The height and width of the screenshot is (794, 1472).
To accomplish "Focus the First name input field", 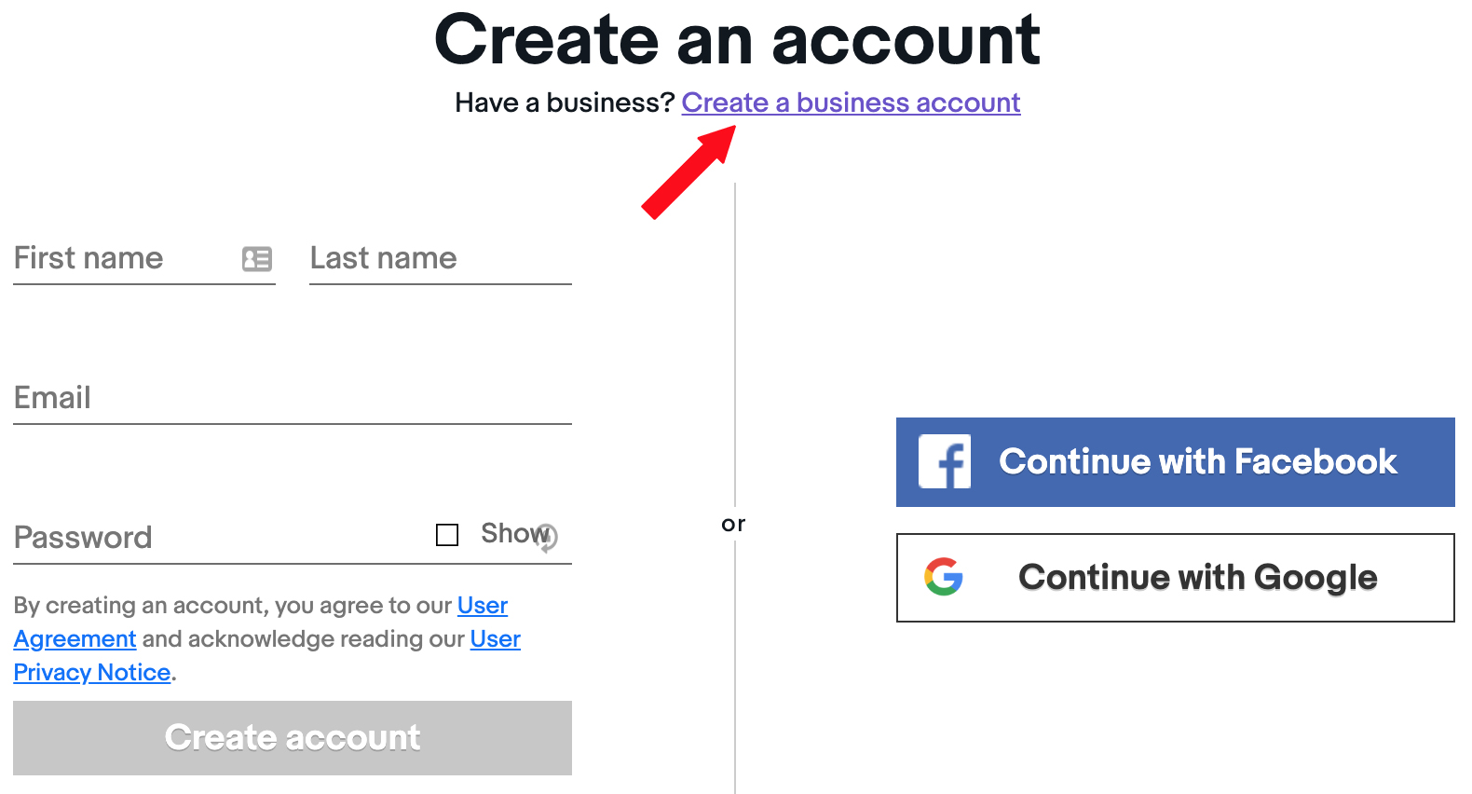I will tap(144, 258).
